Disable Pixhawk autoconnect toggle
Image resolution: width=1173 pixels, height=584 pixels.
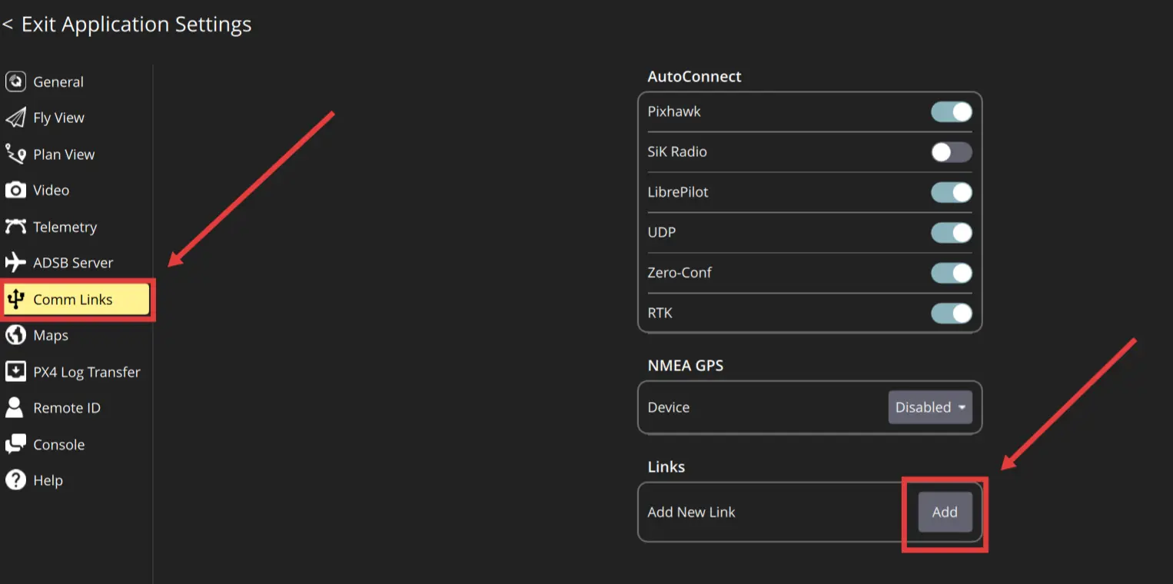pos(952,111)
